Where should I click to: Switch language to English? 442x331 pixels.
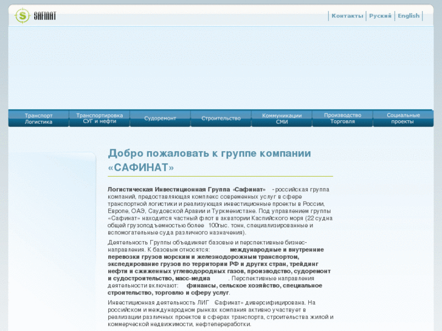[x=409, y=16]
